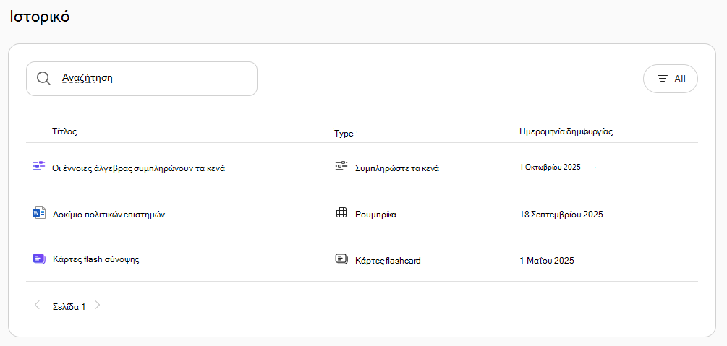The width and height of the screenshot is (727, 346).
Task: Go to the previous page arrow
Action: [x=38, y=306]
